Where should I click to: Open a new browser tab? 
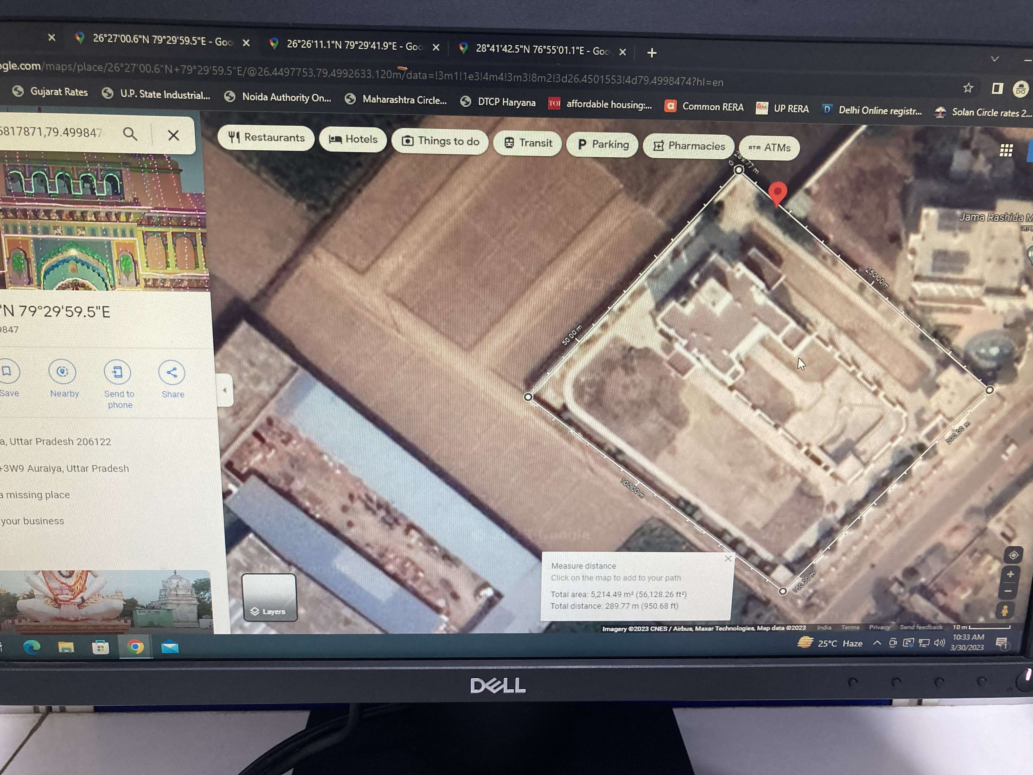pyautogui.click(x=652, y=53)
